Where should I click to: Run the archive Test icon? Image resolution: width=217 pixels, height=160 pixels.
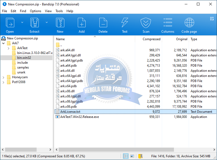125,23
